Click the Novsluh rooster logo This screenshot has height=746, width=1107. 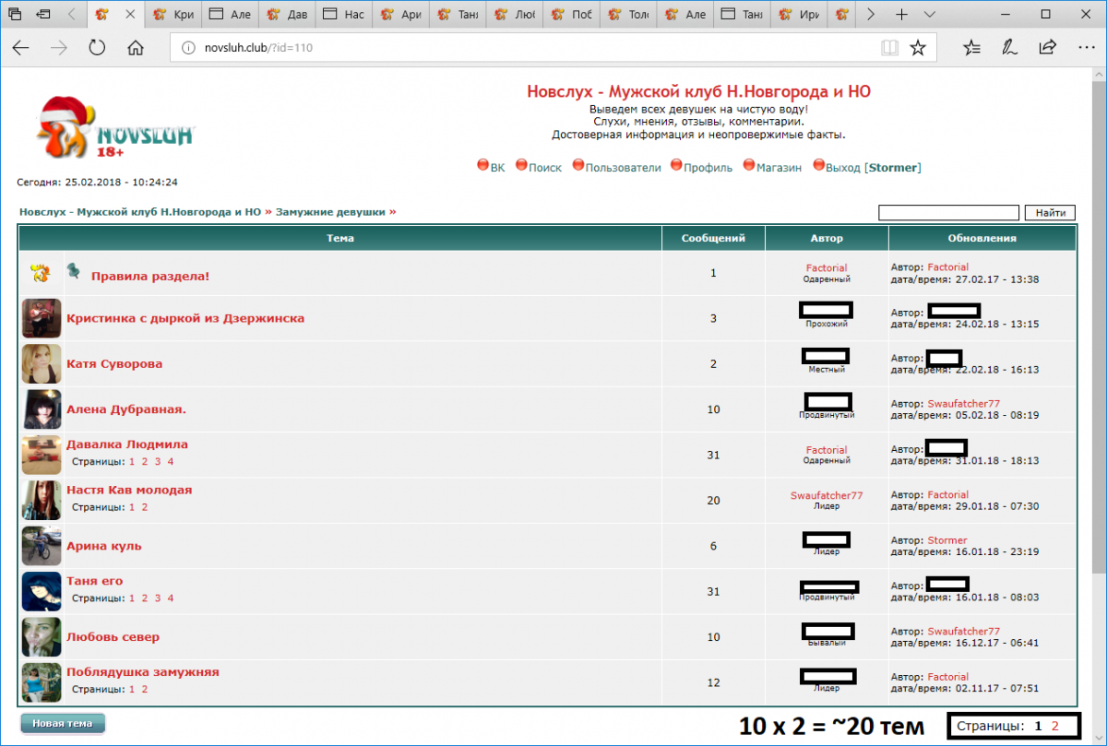click(x=115, y=129)
